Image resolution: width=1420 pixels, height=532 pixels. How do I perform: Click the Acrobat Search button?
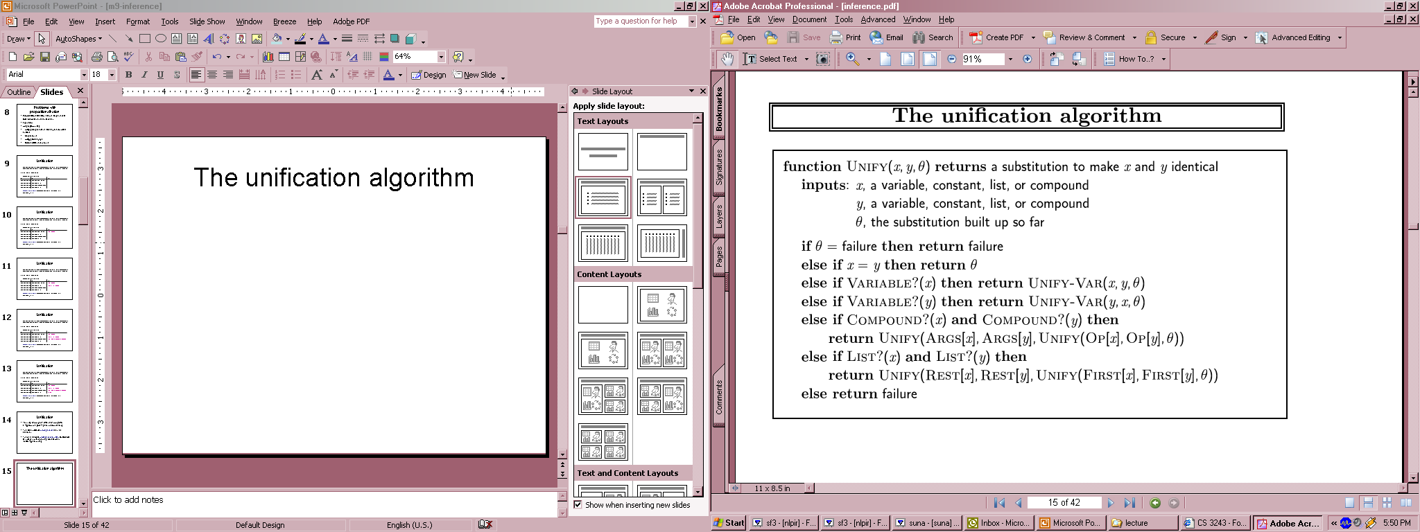pos(933,37)
